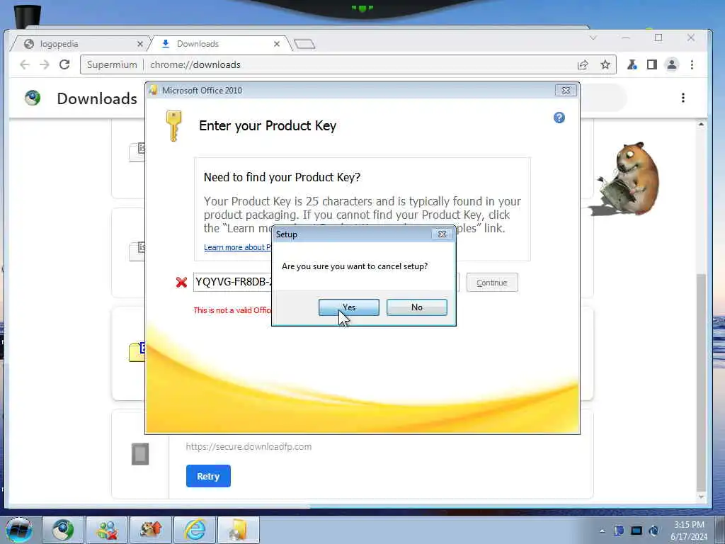725x544 pixels.
Task: Open the browser profile avatar
Action: [672, 64]
